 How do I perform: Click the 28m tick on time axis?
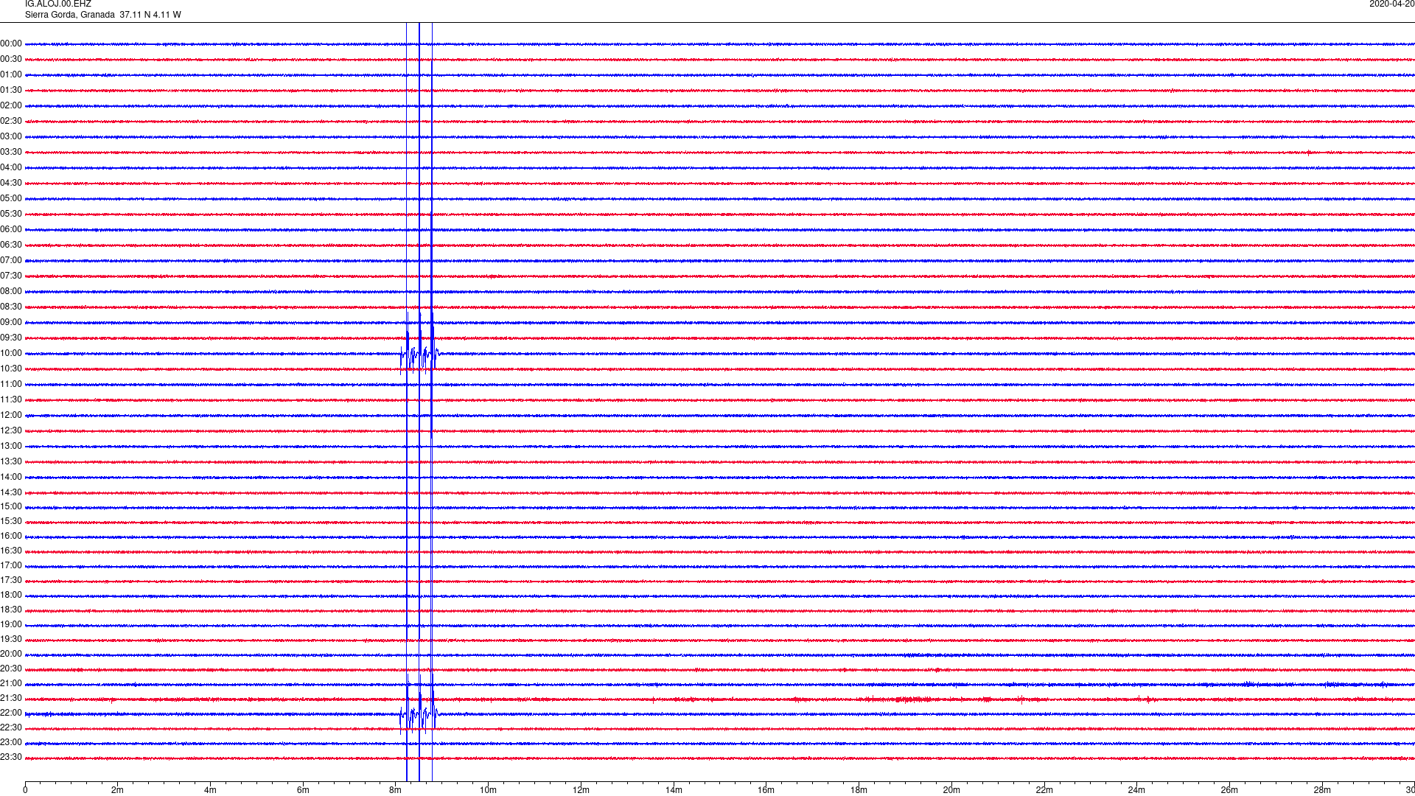[1322, 790]
